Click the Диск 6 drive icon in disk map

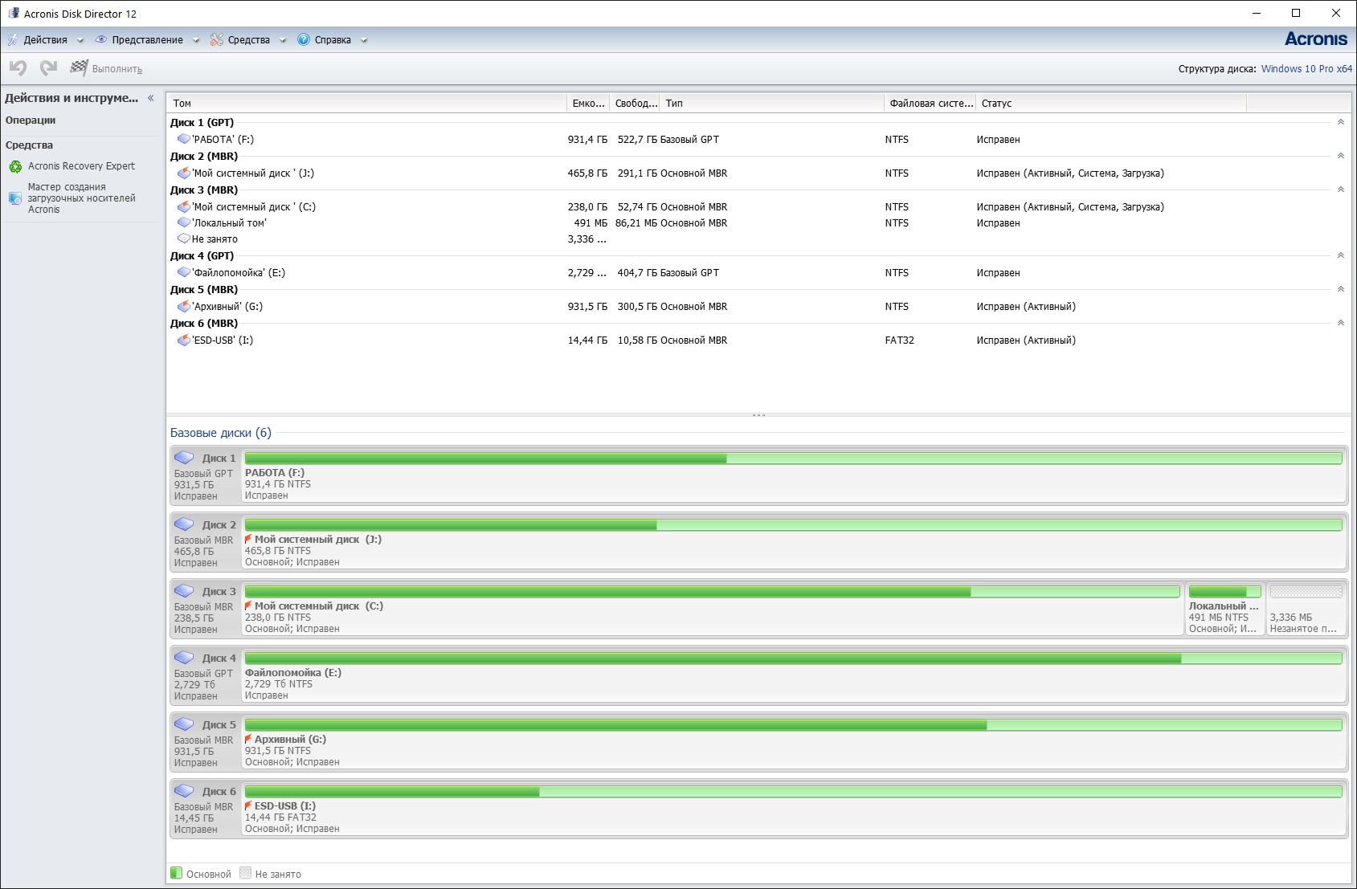(185, 791)
